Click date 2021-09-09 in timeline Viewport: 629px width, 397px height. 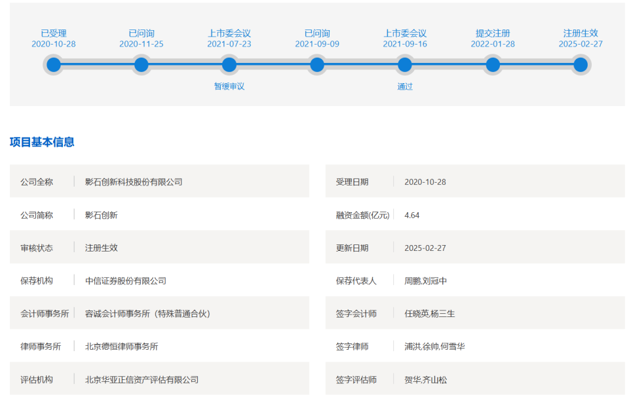(317, 44)
